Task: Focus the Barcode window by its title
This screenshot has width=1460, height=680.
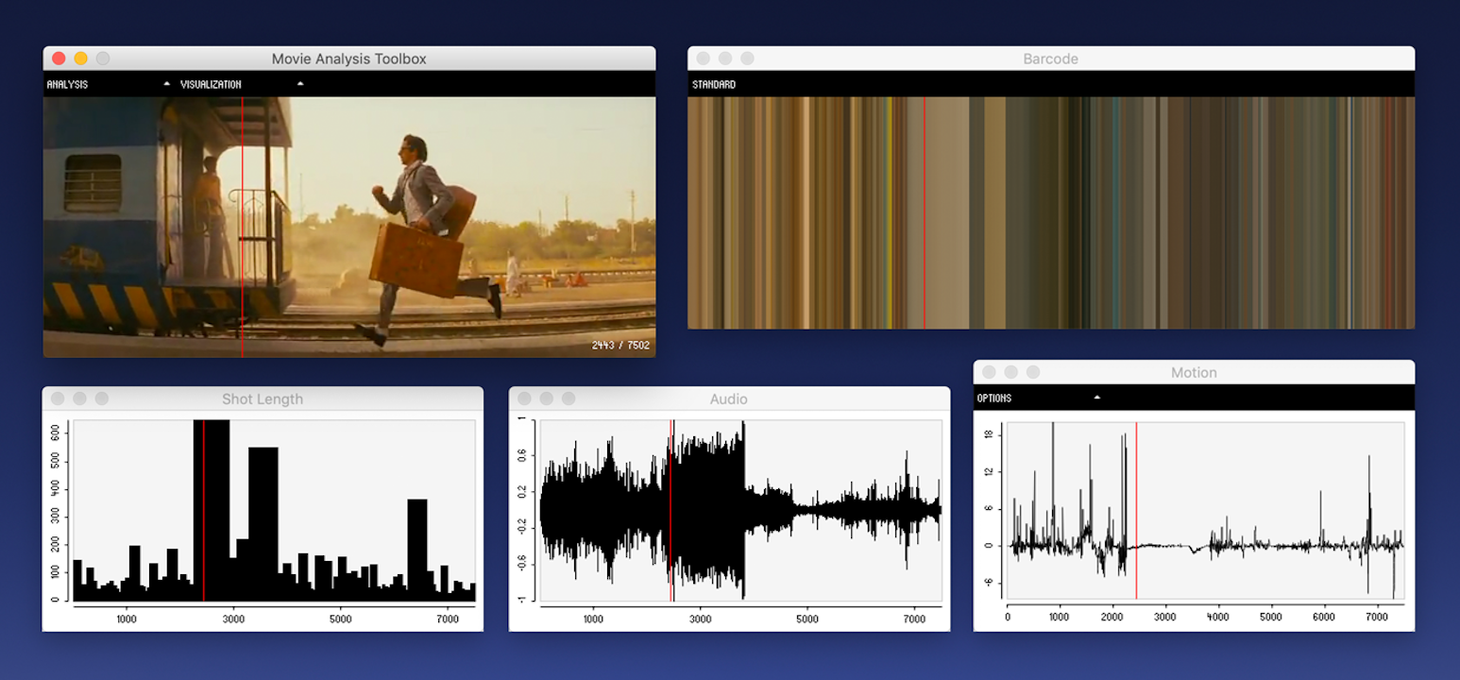Action: pos(1050,59)
